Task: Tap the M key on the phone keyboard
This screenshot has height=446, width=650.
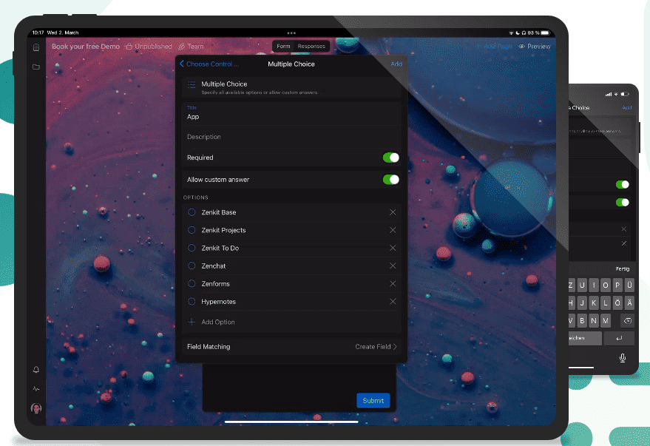Action: pyautogui.click(x=606, y=320)
